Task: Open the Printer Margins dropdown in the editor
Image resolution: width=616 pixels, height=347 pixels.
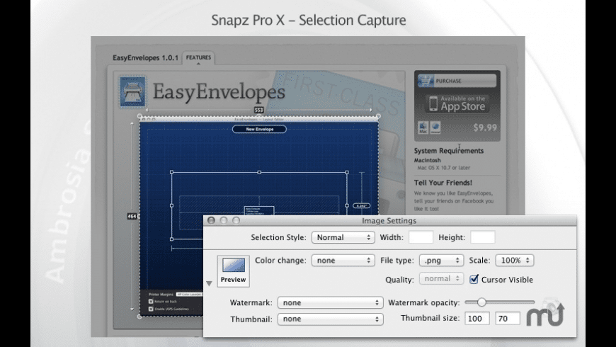Action: (190, 294)
